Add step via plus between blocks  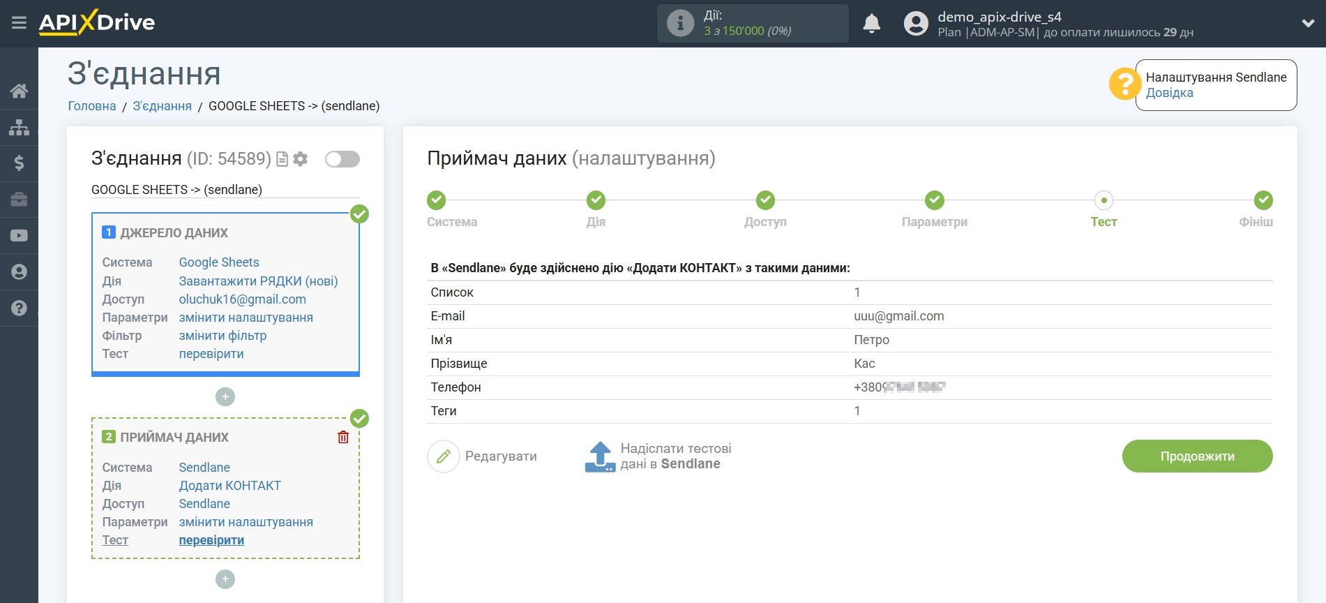point(225,397)
